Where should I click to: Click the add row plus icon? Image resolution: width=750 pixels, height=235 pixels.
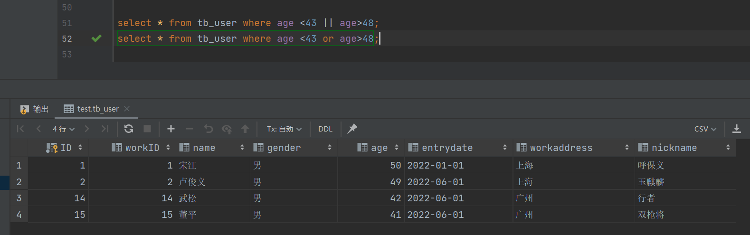pyautogui.click(x=171, y=129)
